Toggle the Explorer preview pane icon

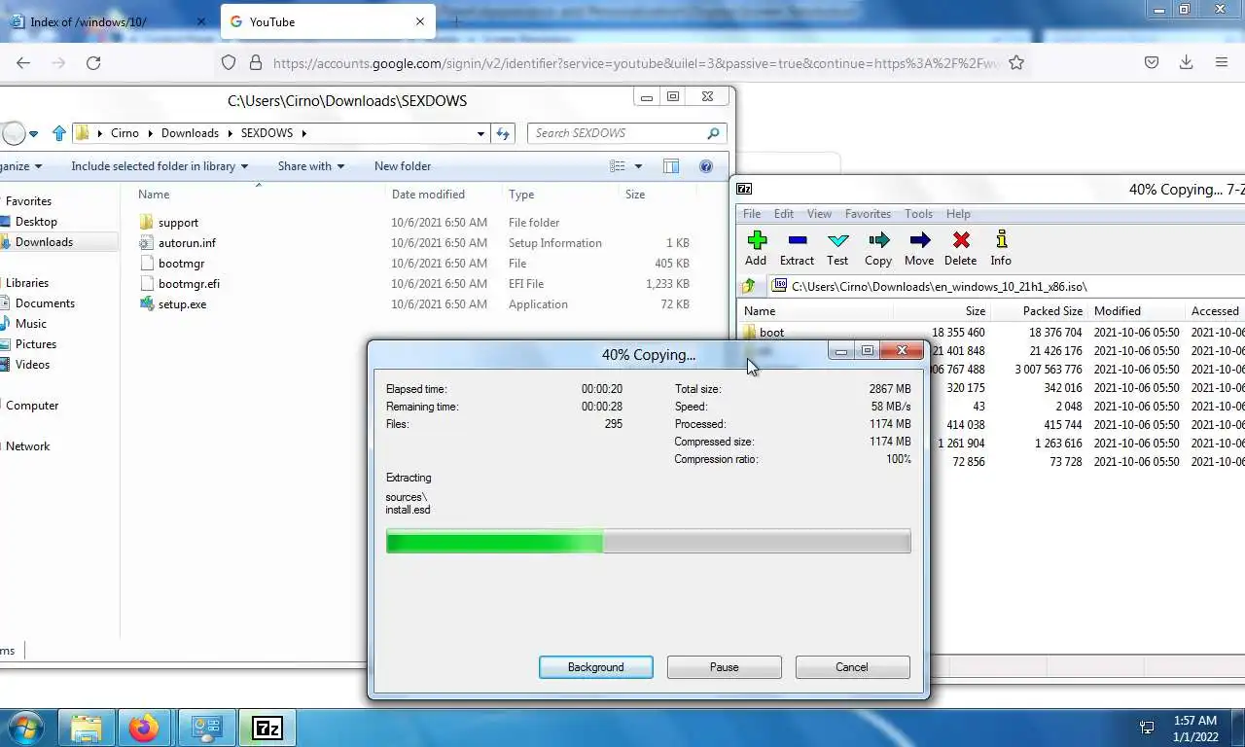pyautogui.click(x=671, y=166)
